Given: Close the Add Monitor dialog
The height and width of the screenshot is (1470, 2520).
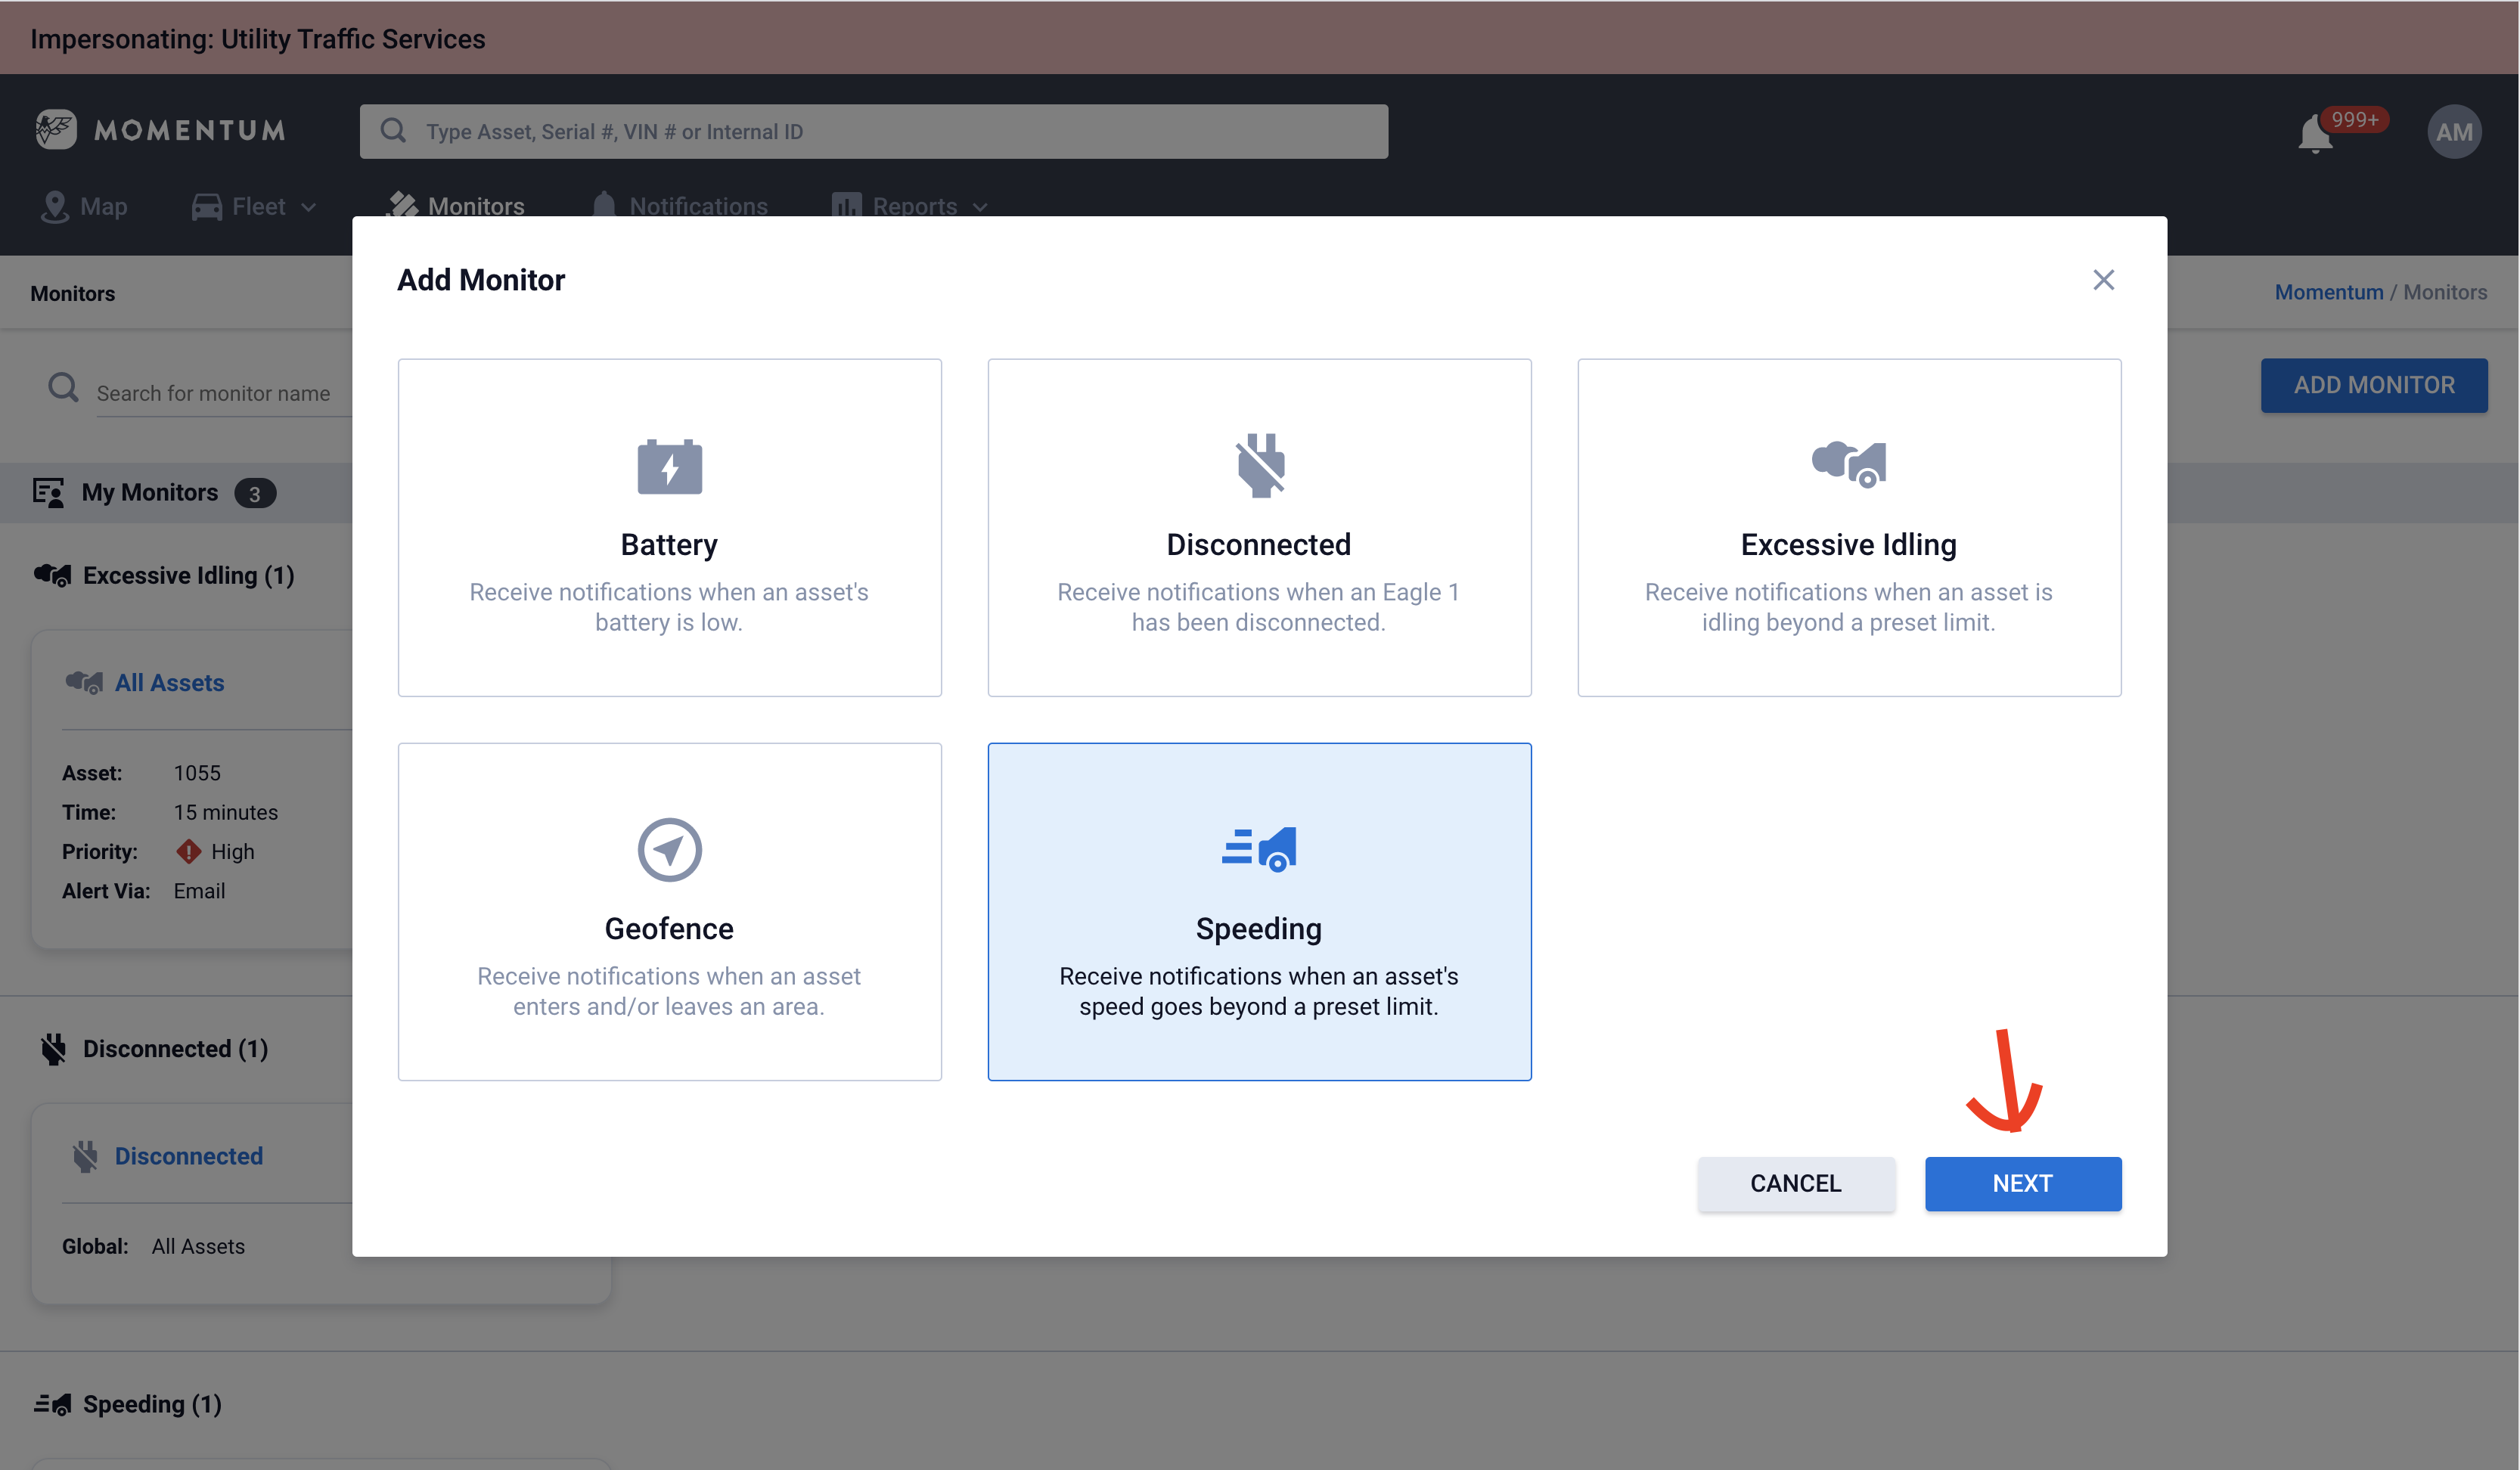Looking at the screenshot, I should 2103,280.
